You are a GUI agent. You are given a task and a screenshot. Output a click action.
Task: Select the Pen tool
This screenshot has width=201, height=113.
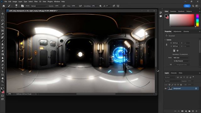(3, 65)
